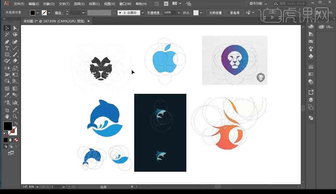Open the 对象(O) menu
The image size is (336, 194).
tap(49, 4)
